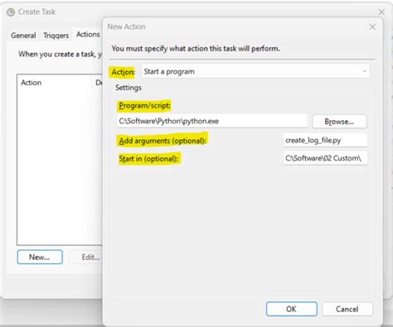Cancel the New Action dialog
Image resolution: width=393 pixels, height=327 pixels.
tap(347, 309)
